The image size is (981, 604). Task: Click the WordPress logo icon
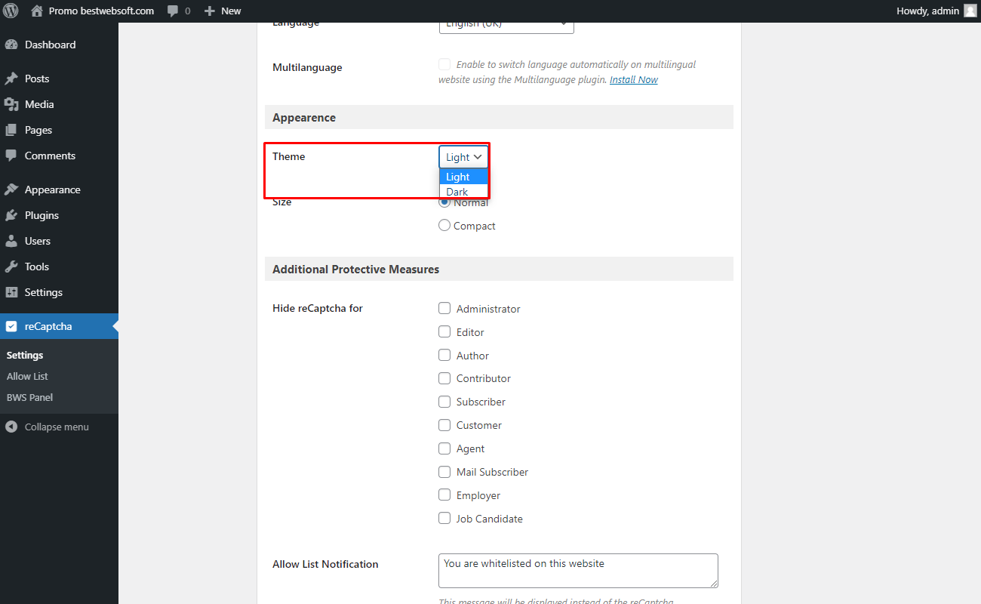(11, 11)
